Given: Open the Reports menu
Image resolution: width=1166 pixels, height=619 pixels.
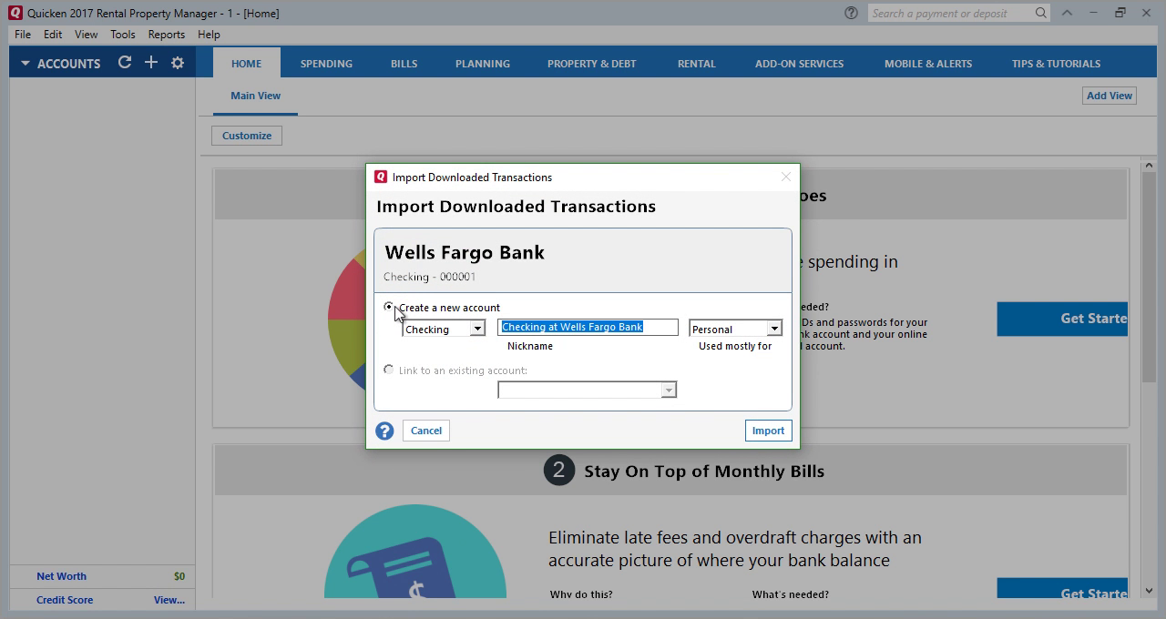Looking at the screenshot, I should coord(167,34).
